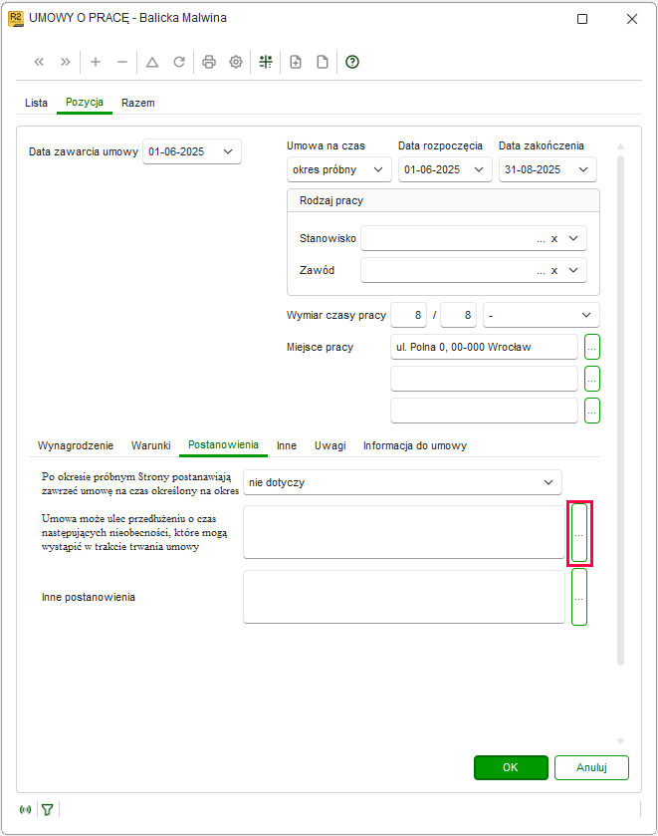Print the contract via printer icon
Image resolution: width=658 pixels, height=836 pixels.
tap(209, 62)
